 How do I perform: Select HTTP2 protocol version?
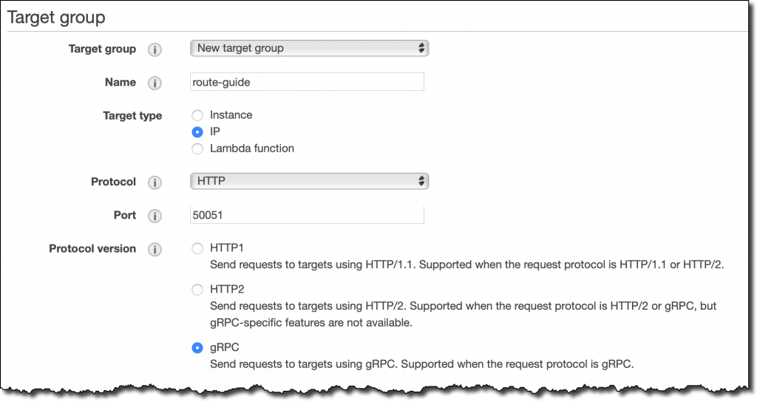(x=197, y=290)
